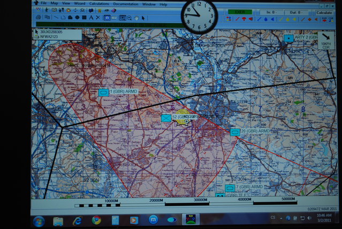
Task: Choose the filled circle drawing tool
Action: tap(77, 18)
